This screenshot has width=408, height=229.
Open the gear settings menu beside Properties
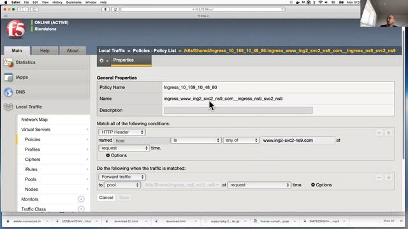103,60
